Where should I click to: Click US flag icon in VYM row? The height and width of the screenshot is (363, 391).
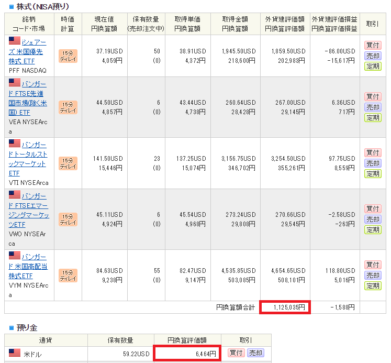(x=15, y=256)
